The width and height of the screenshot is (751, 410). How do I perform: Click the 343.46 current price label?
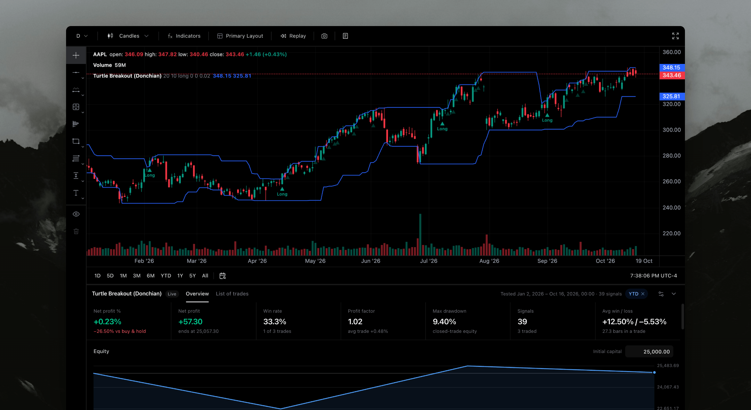pyautogui.click(x=672, y=75)
